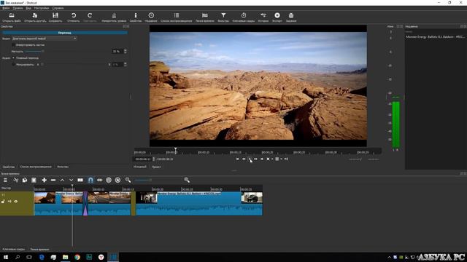This screenshot has width=467, height=262.
Task: Lift clip with the up-arrow icon
Action: click(62, 180)
